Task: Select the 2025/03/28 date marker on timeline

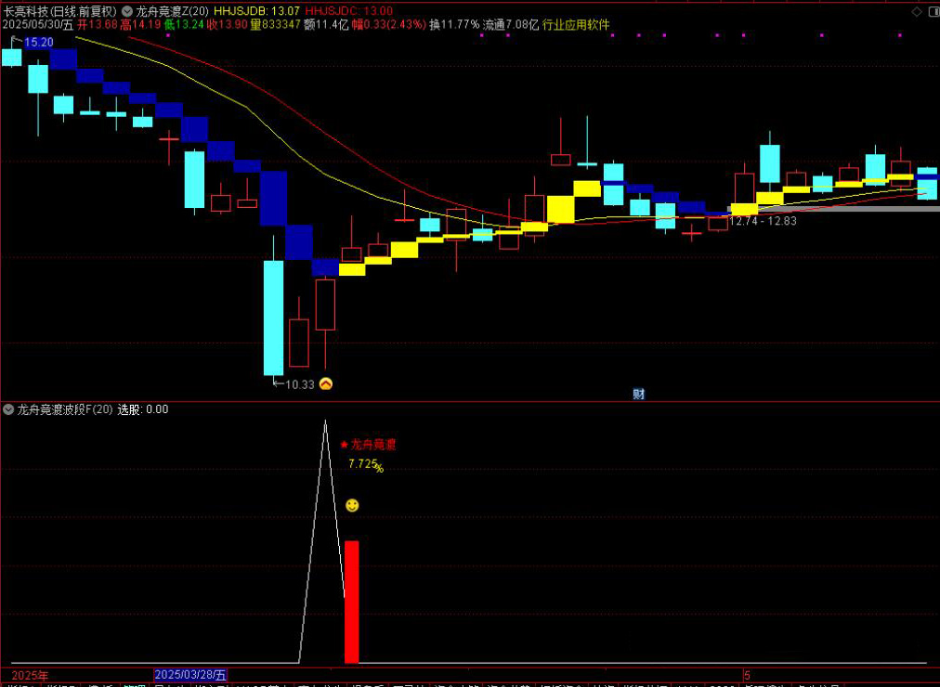Action: (190, 674)
